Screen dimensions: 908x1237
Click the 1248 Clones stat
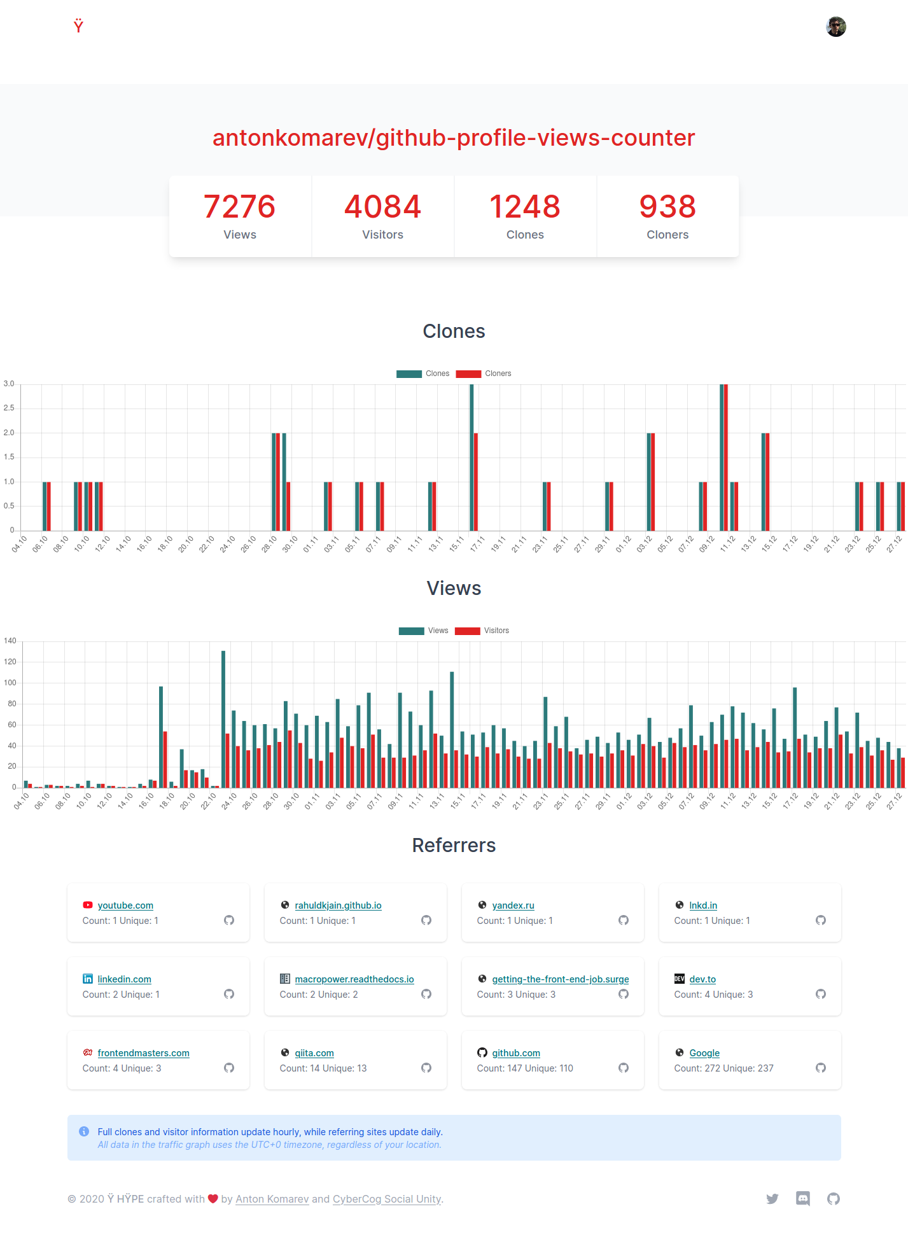525,216
